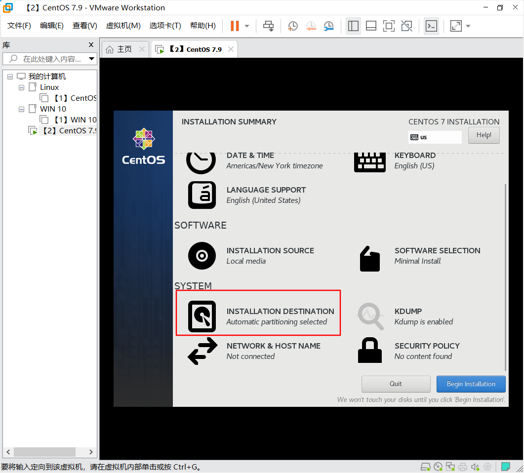The width and height of the screenshot is (524, 473).
Task: Open the Language Support icon
Action: [x=202, y=195]
